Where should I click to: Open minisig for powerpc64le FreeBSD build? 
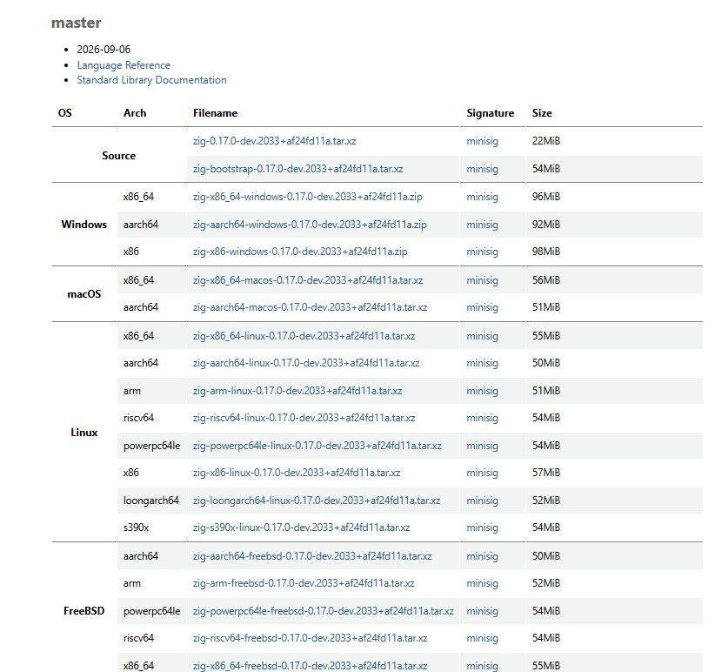point(483,611)
